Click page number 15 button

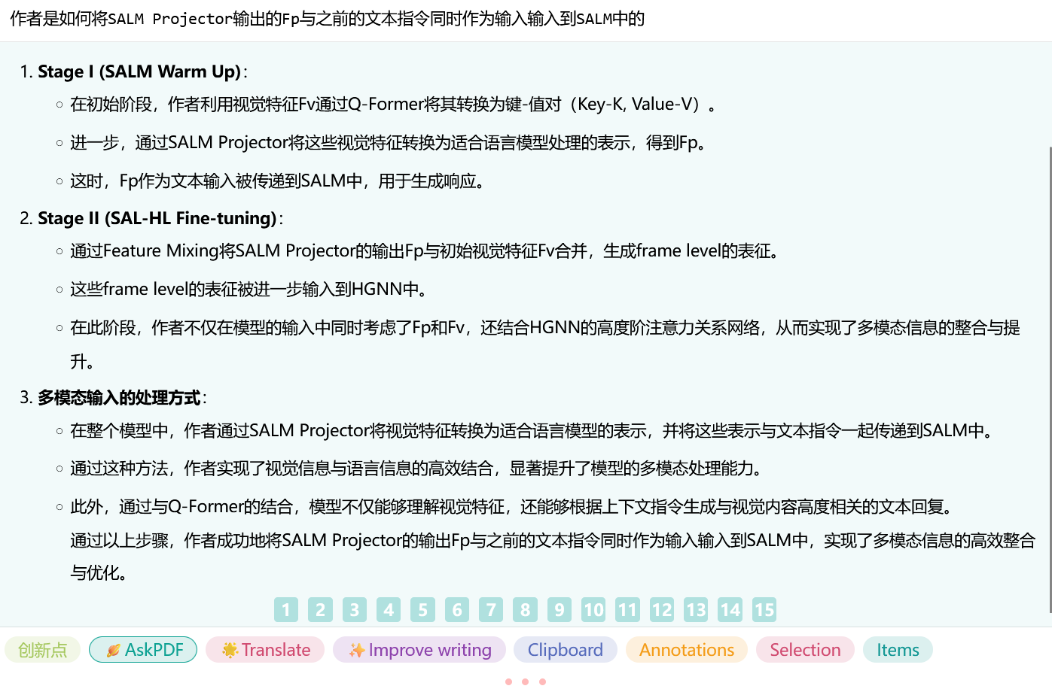pyautogui.click(x=764, y=609)
